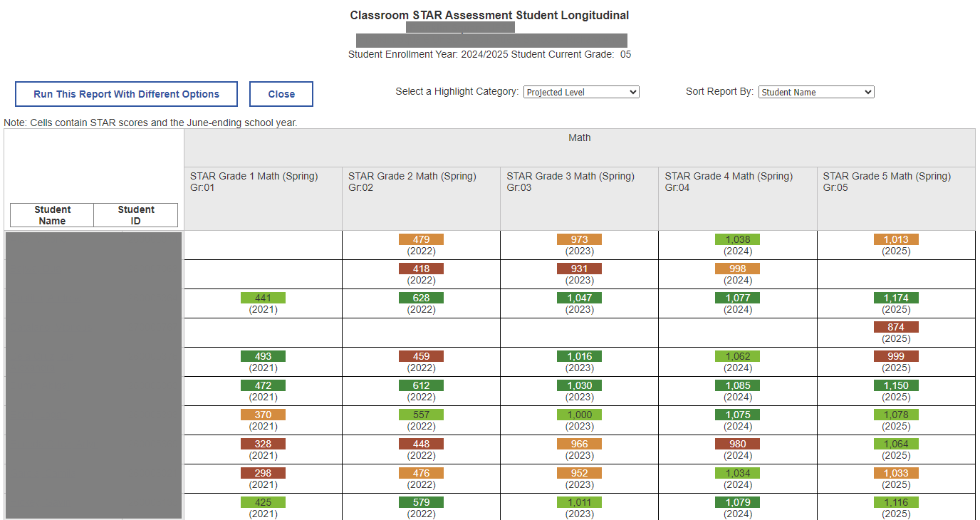The height and width of the screenshot is (520, 980).
Task: Click the 579 score cell
Action: (x=421, y=502)
